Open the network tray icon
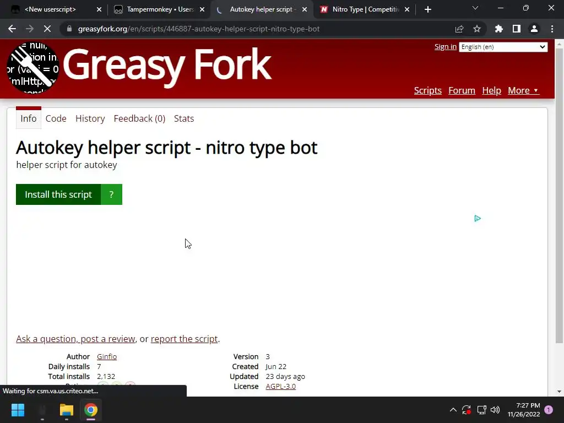Image resolution: width=564 pixels, height=423 pixels. [x=481, y=410]
